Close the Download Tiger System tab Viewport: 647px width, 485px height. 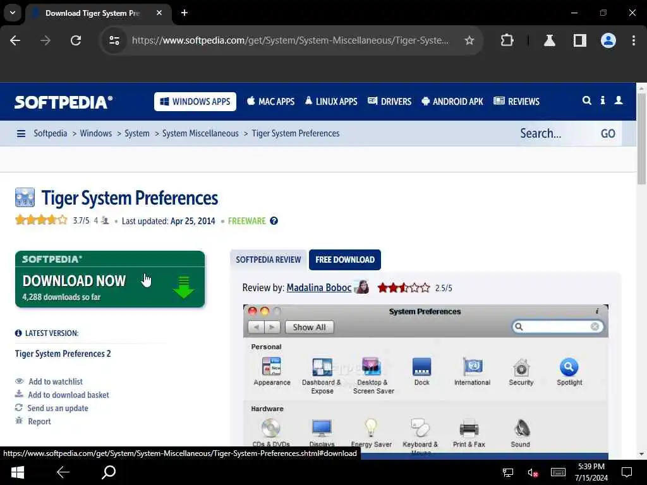click(159, 13)
